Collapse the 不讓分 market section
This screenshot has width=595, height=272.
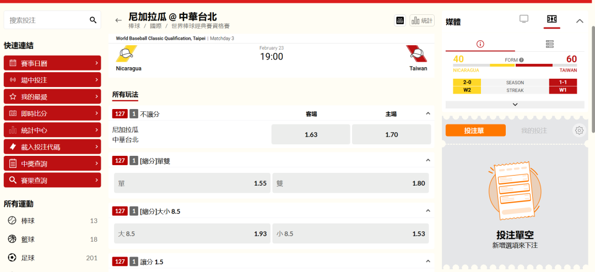pyautogui.click(x=428, y=113)
